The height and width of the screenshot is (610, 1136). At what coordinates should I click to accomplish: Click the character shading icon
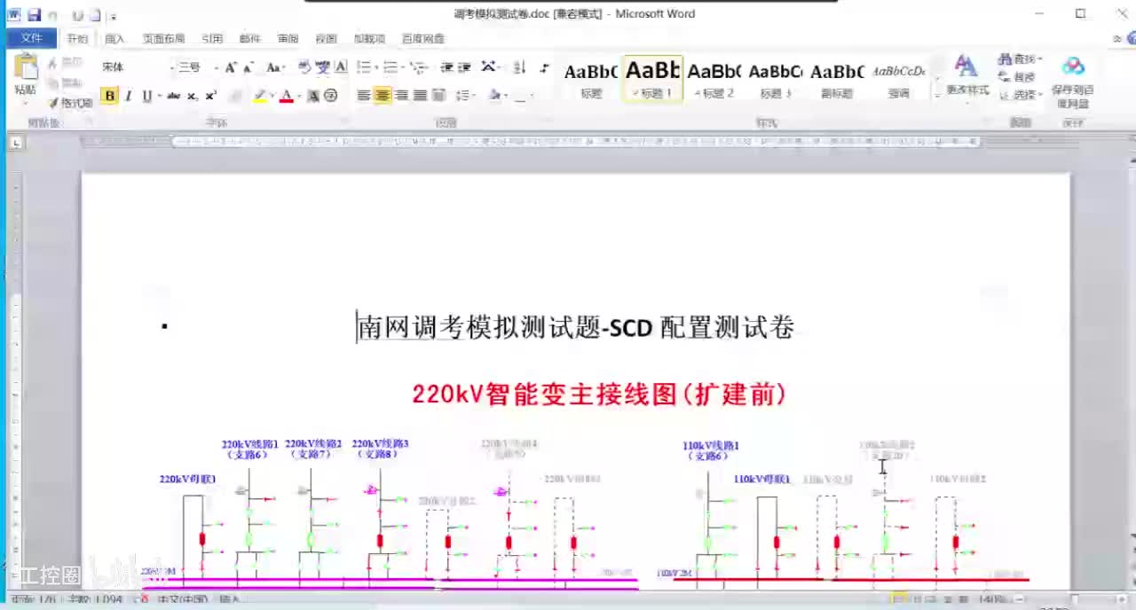click(x=313, y=96)
